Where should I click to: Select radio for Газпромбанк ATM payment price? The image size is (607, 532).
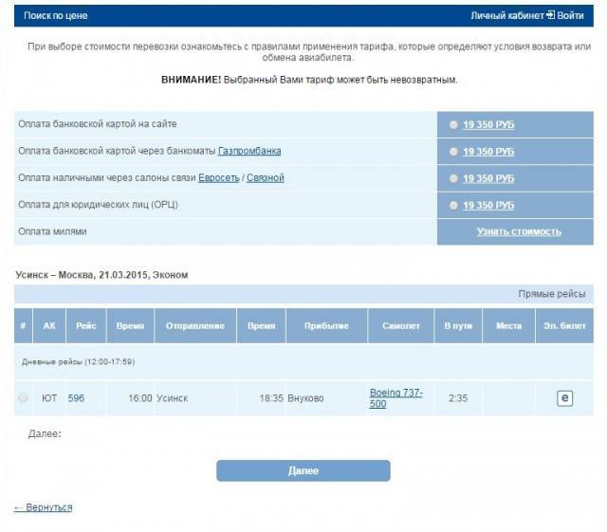pyautogui.click(x=453, y=152)
